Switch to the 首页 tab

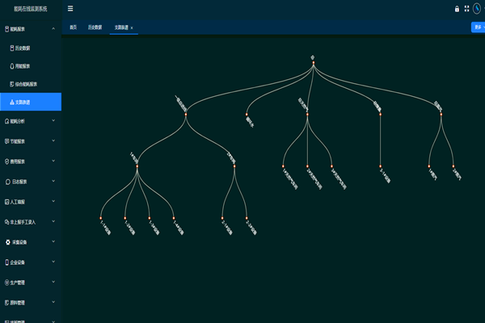74,27
